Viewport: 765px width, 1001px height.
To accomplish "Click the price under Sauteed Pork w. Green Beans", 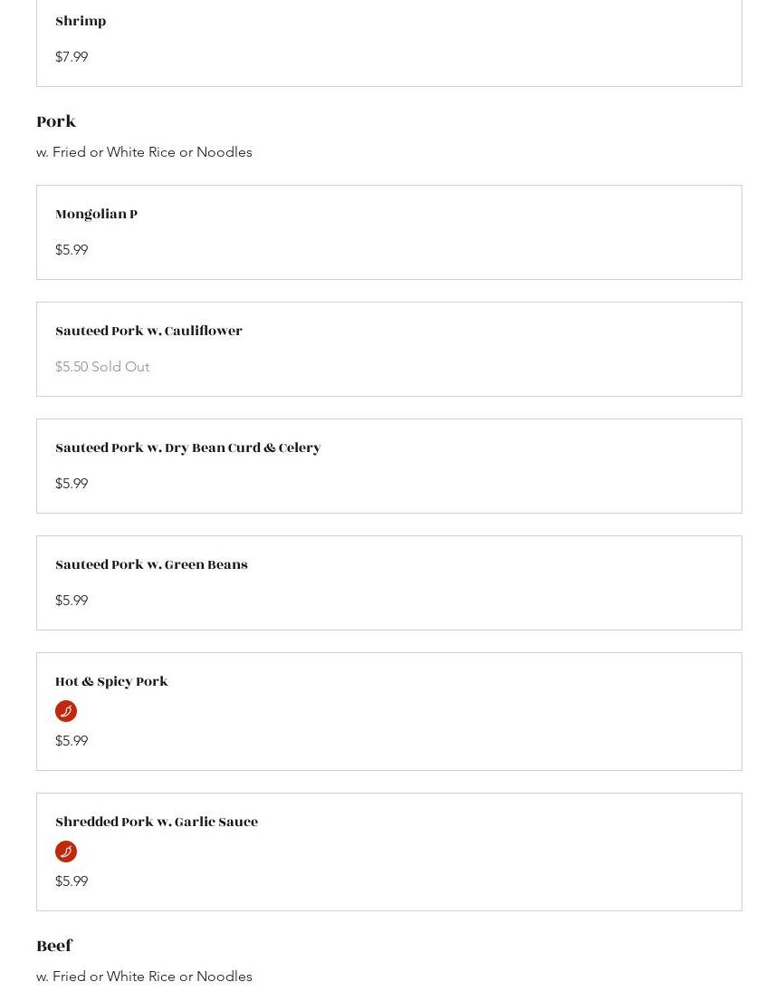I will click(72, 601).
